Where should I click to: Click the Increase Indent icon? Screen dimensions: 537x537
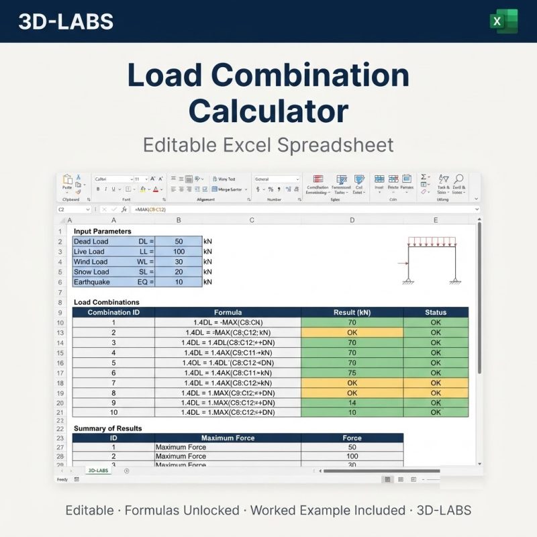point(205,189)
